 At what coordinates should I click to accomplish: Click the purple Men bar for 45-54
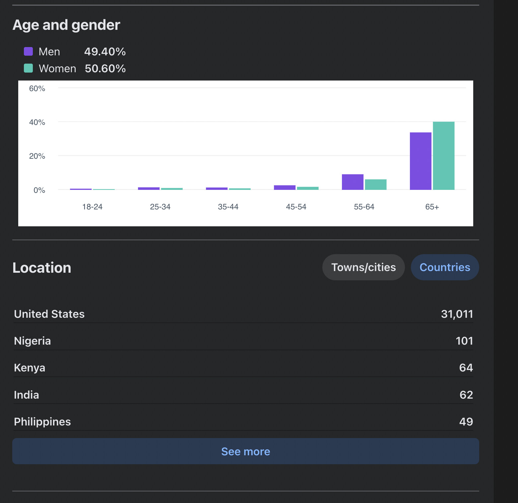click(x=285, y=188)
